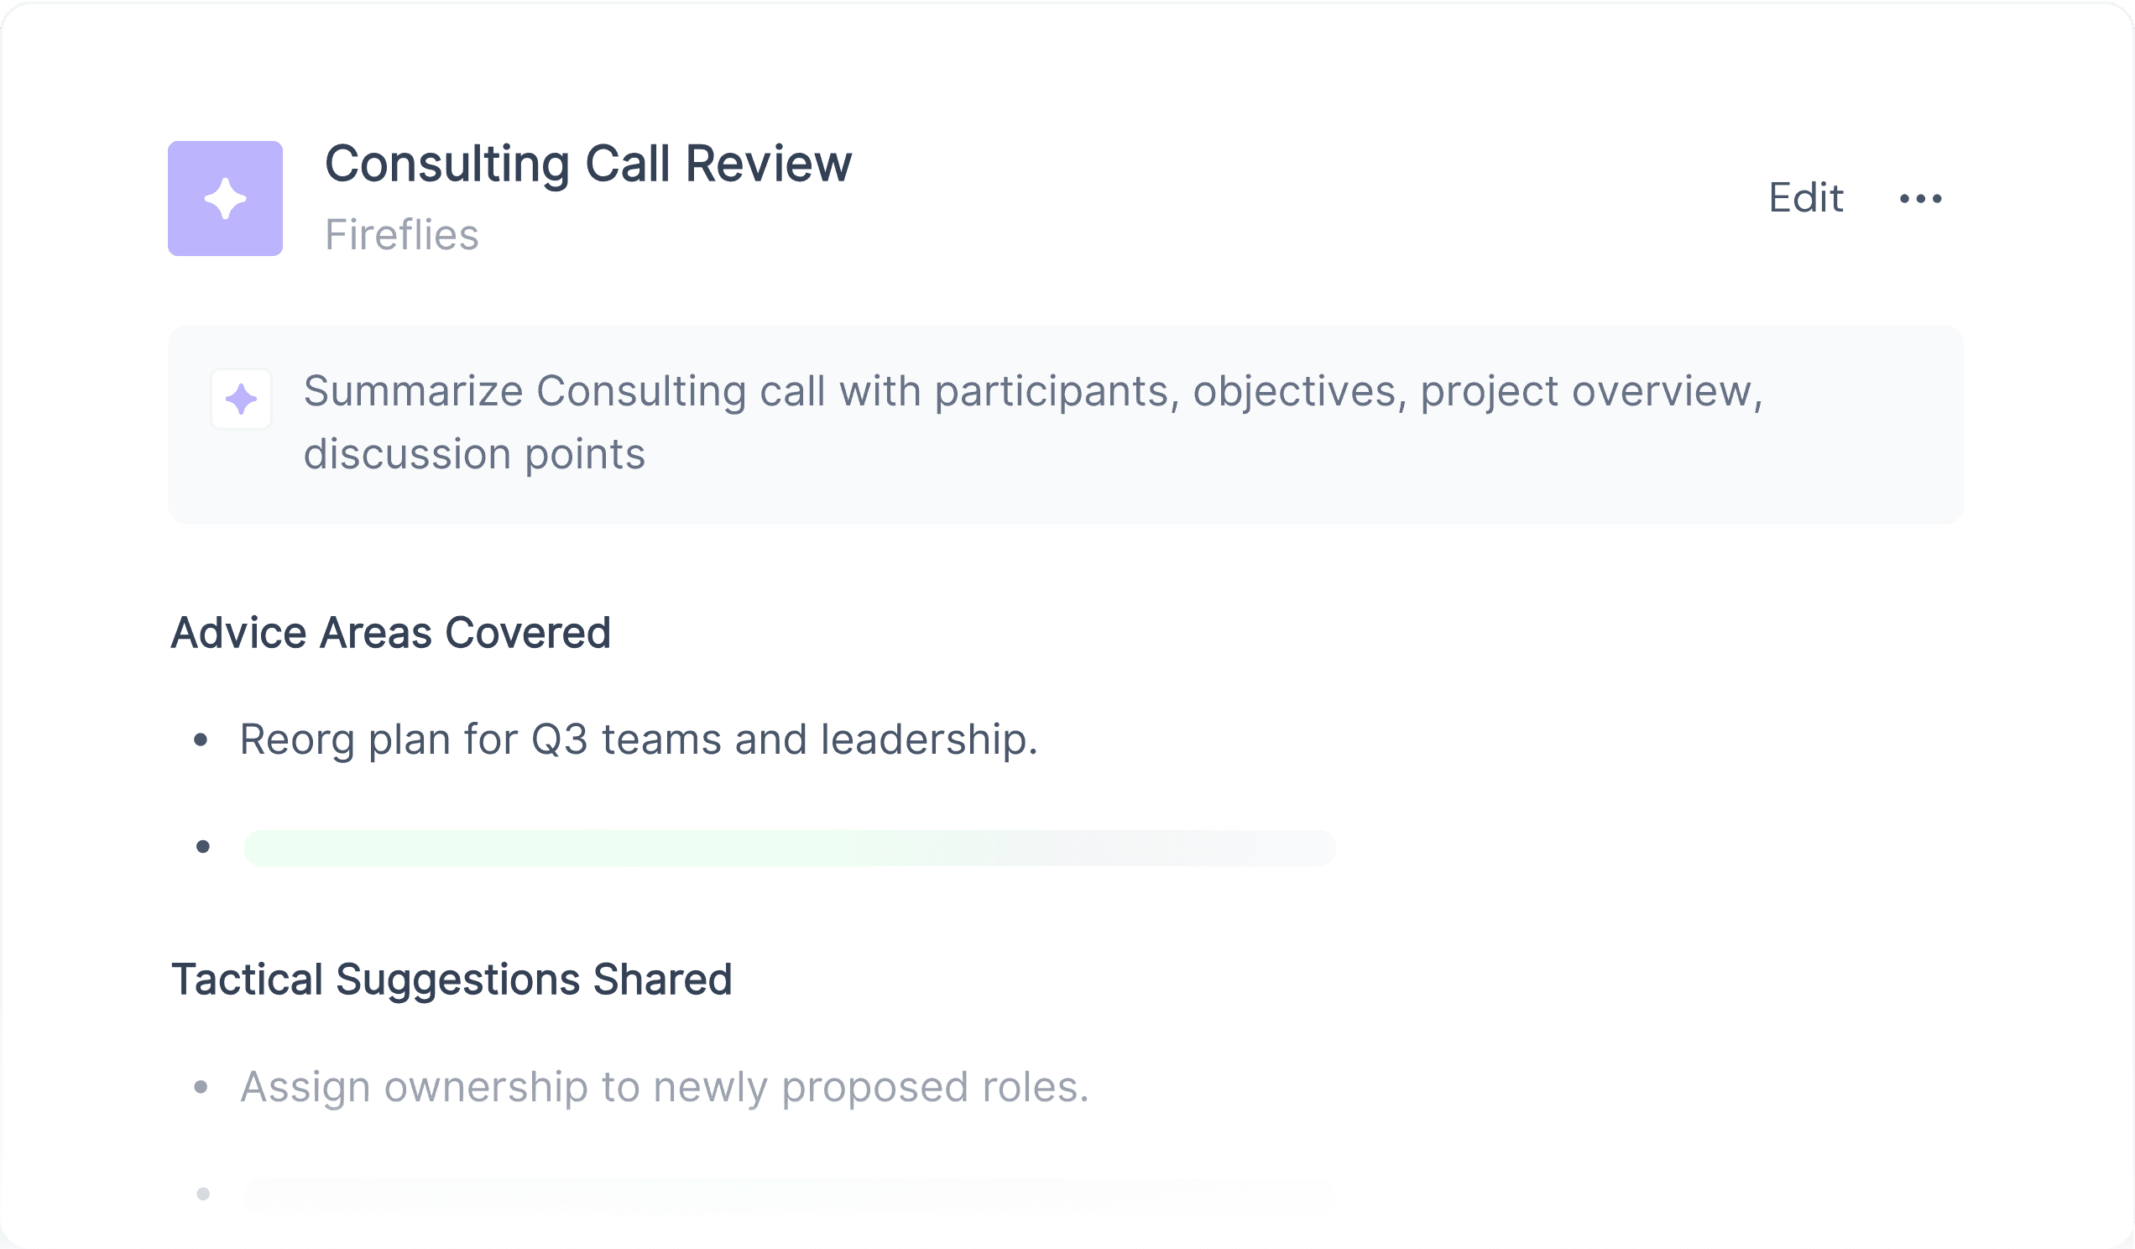The height and width of the screenshot is (1249, 2135).
Task: Select the Consulting Call Review title
Action: click(x=588, y=164)
